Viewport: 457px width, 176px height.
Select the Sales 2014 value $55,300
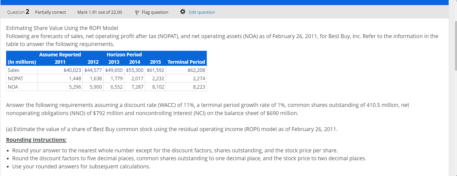[x=135, y=70]
